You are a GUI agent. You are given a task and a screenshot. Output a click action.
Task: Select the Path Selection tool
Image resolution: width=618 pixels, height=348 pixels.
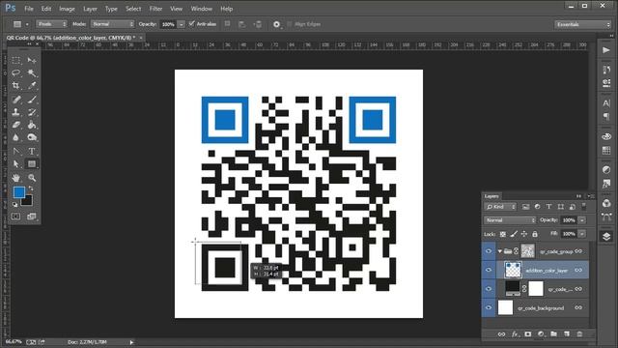coord(15,163)
